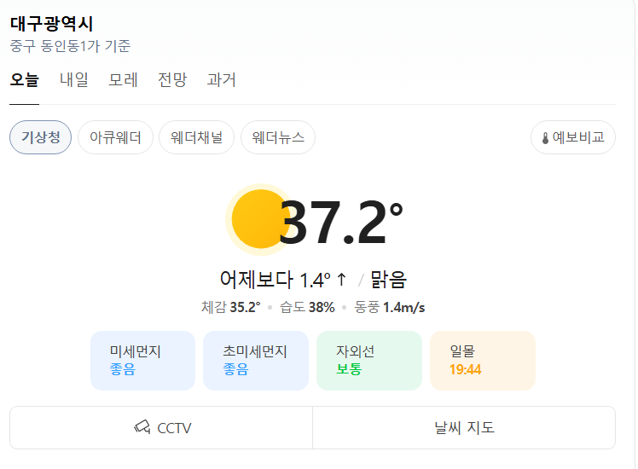The image size is (638, 469).
Task: Switch forecast source to 아큐웨더
Action: click(115, 137)
